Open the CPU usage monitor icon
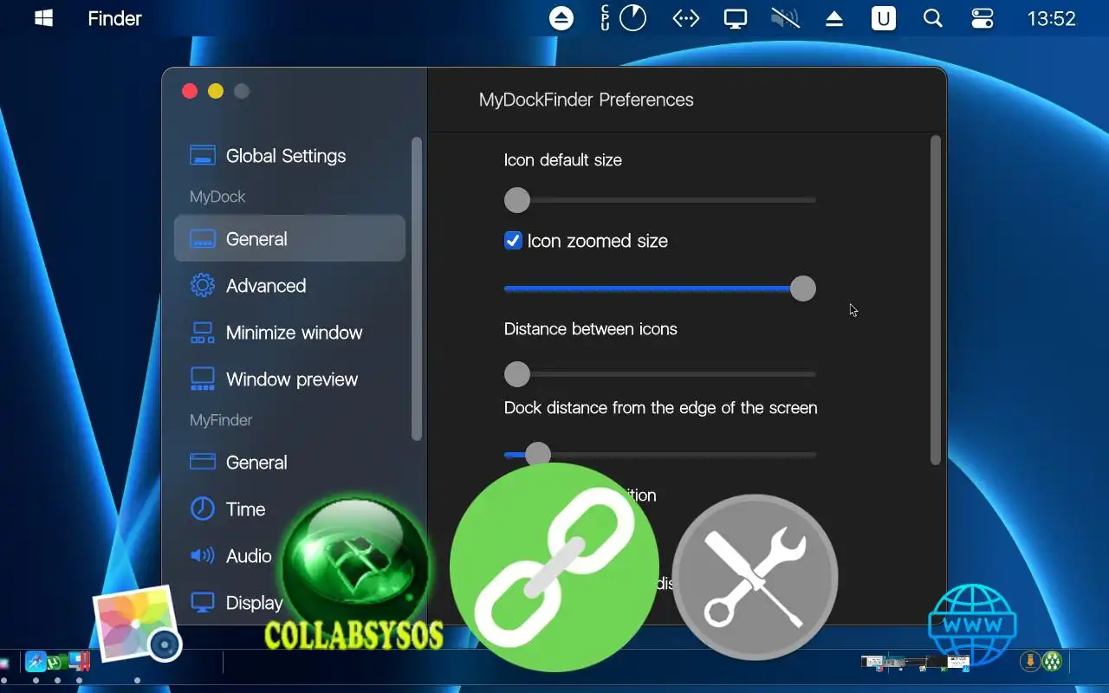The height and width of the screenshot is (693, 1109). [x=624, y=18]
